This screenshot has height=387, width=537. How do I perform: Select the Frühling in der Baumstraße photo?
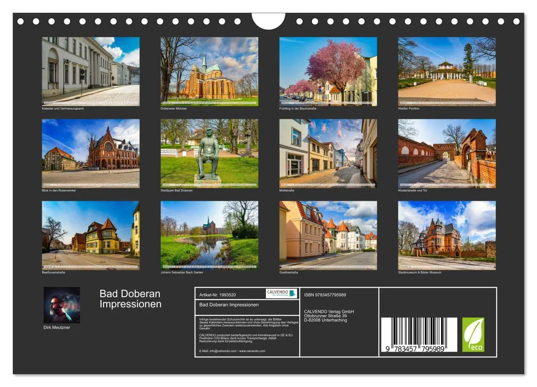point(328,71)
